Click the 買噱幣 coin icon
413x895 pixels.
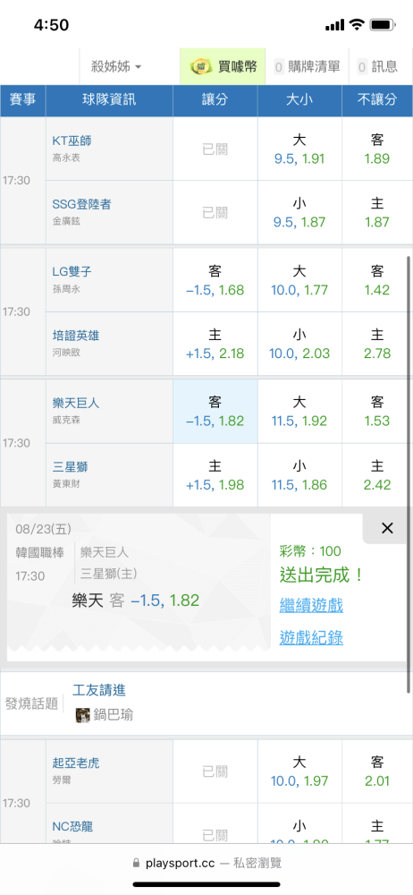(200, 67)
